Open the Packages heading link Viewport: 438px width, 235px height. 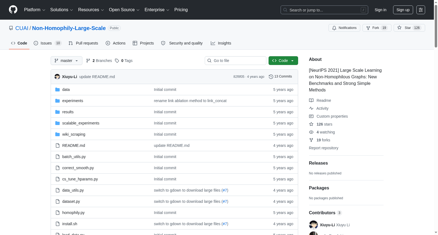click(319, 188)
